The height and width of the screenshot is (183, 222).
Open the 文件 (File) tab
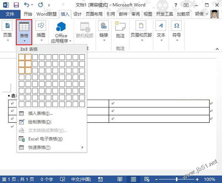pyautogui.click(x=10, y=14)
